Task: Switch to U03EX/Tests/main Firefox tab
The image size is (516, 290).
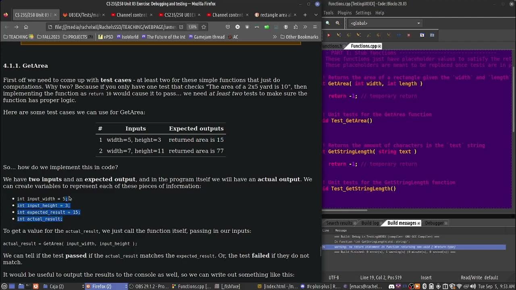Action: (84, 15)
